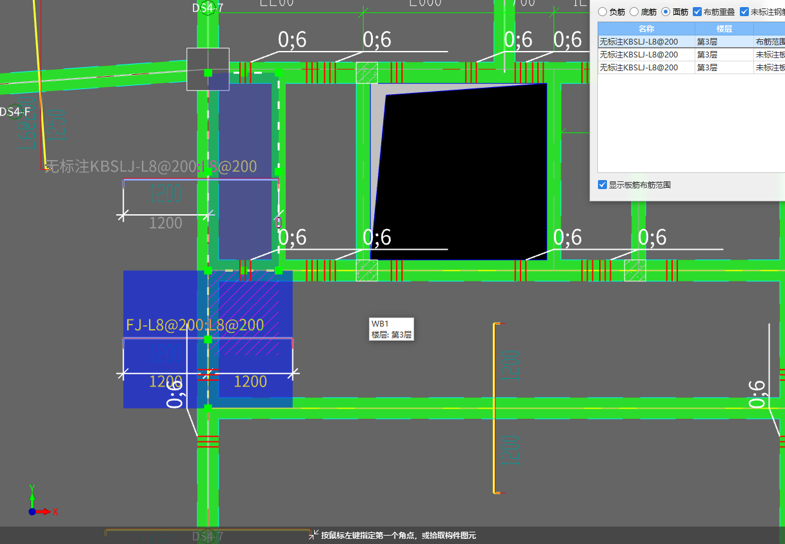The image size is (785, 544).
Task: Sort by the 名称 column header
Action: pyautogui.click(x=646, y=29)
